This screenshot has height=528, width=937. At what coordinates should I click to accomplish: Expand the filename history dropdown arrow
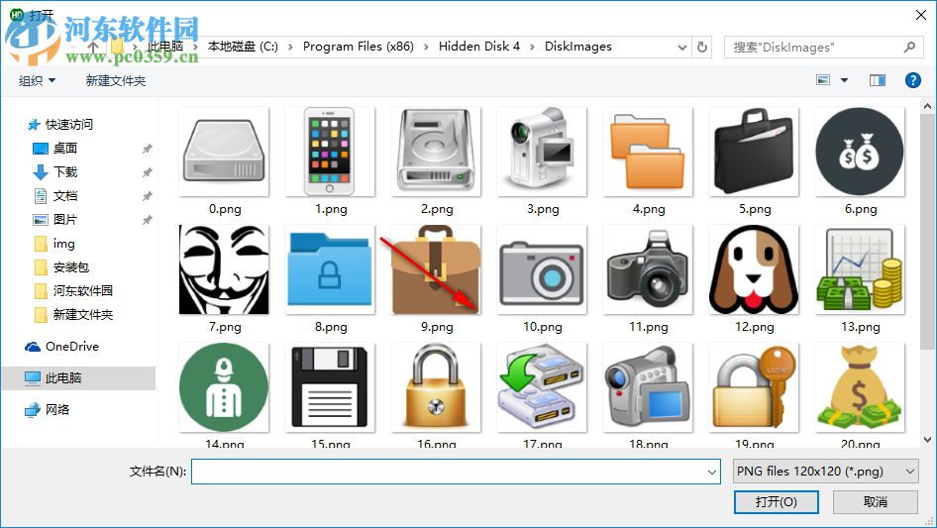click(712, 472)
